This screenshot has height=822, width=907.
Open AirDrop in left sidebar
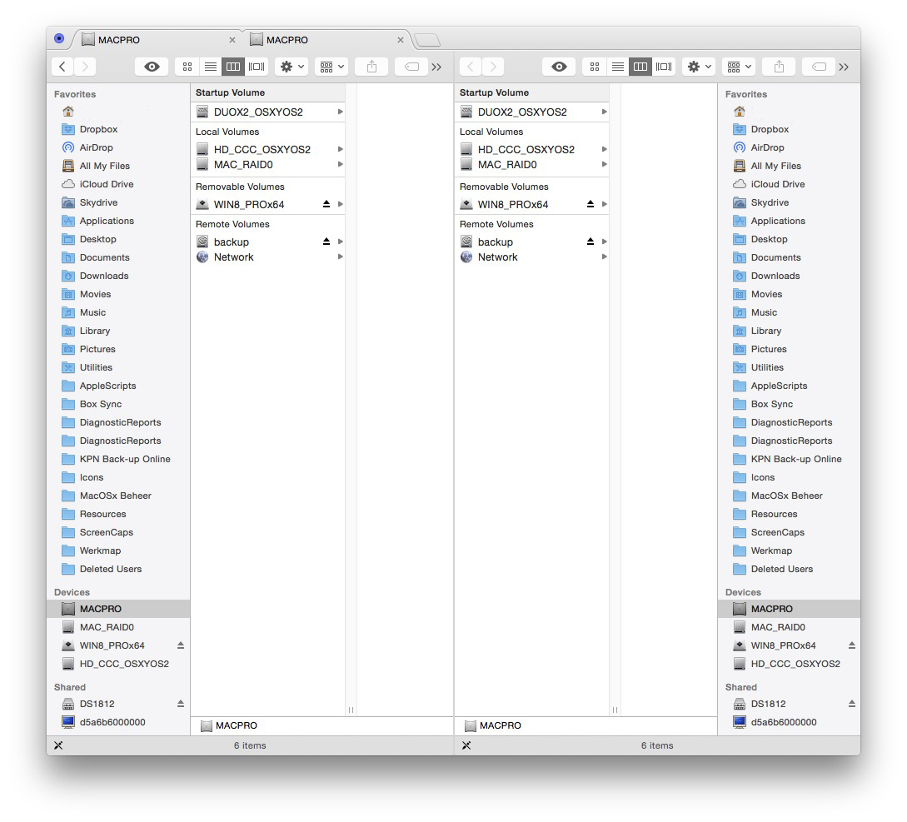click(x=118, y=147)
